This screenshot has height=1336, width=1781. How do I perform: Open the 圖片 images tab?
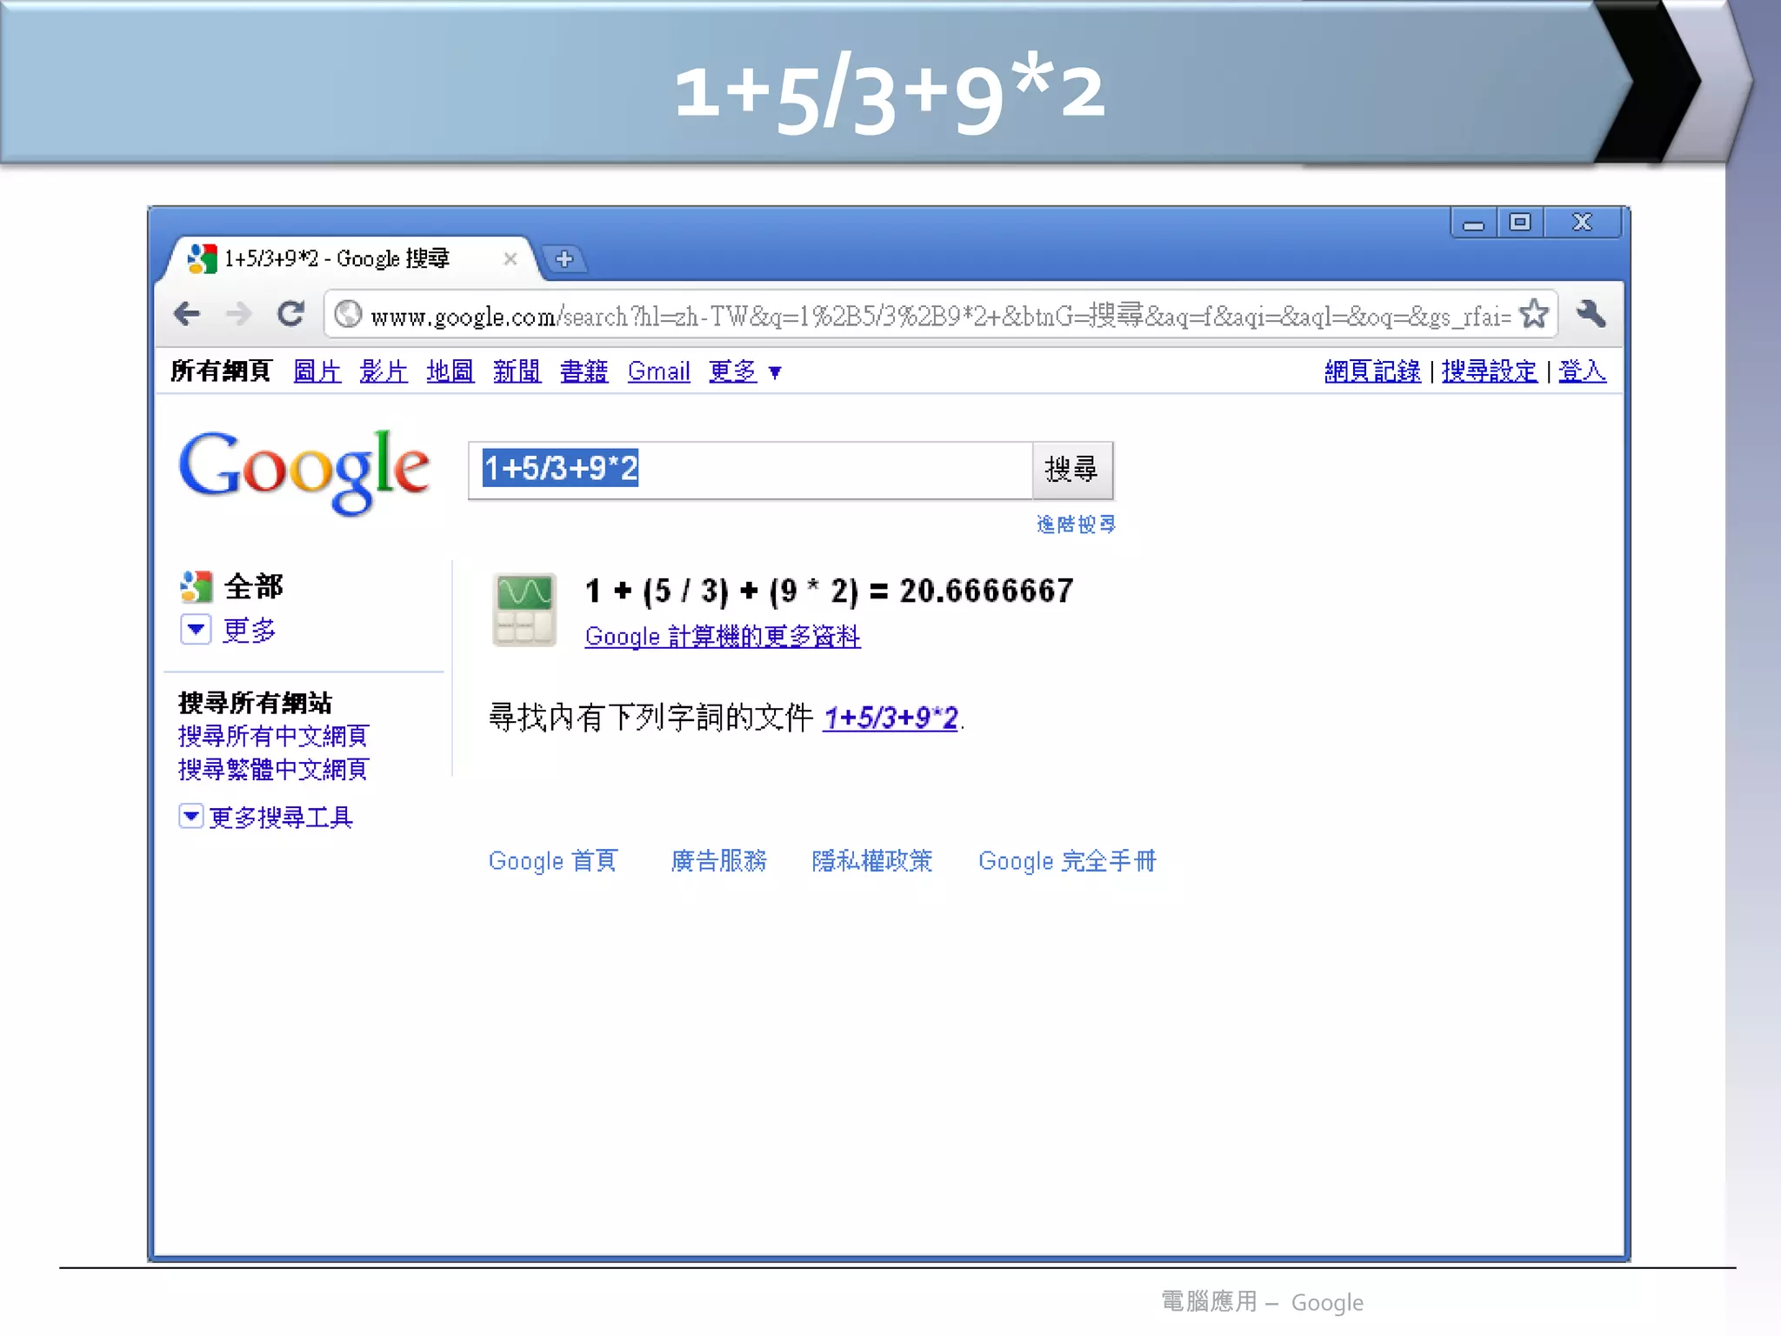[317, 371]
